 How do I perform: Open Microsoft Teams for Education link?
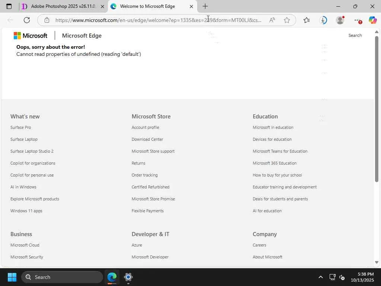point(280,151)
